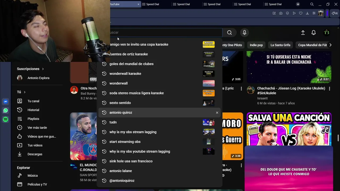Open Messenger in the Opera sidebar
The image size is (340, 191).
tap(6, 102)
